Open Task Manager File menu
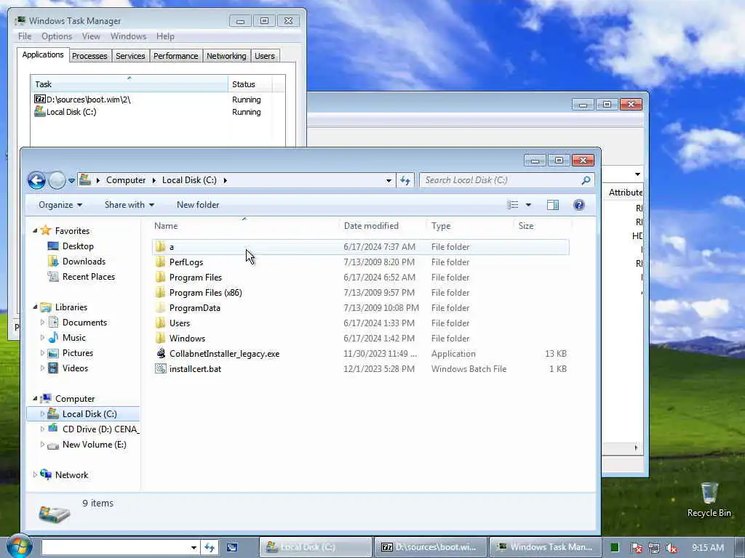The height and width of the screenshot is (558, 745). [x=25, y=36]
